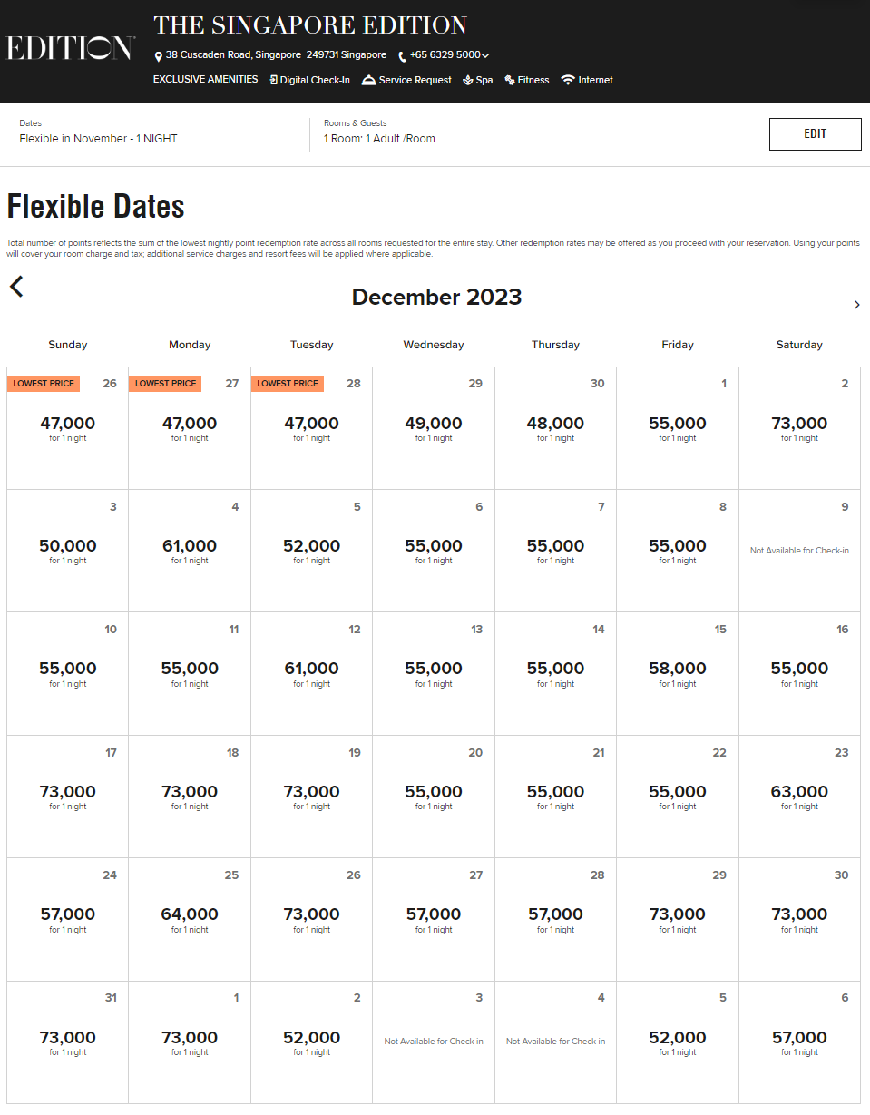This screenshot has height=1115, width=870.
Task: Click the Digital Check-In icon
Action: [x=274, y=80]
